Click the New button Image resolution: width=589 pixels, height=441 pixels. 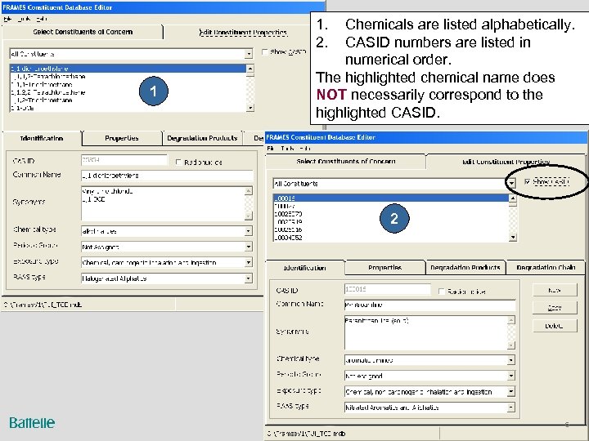(555, 290)
